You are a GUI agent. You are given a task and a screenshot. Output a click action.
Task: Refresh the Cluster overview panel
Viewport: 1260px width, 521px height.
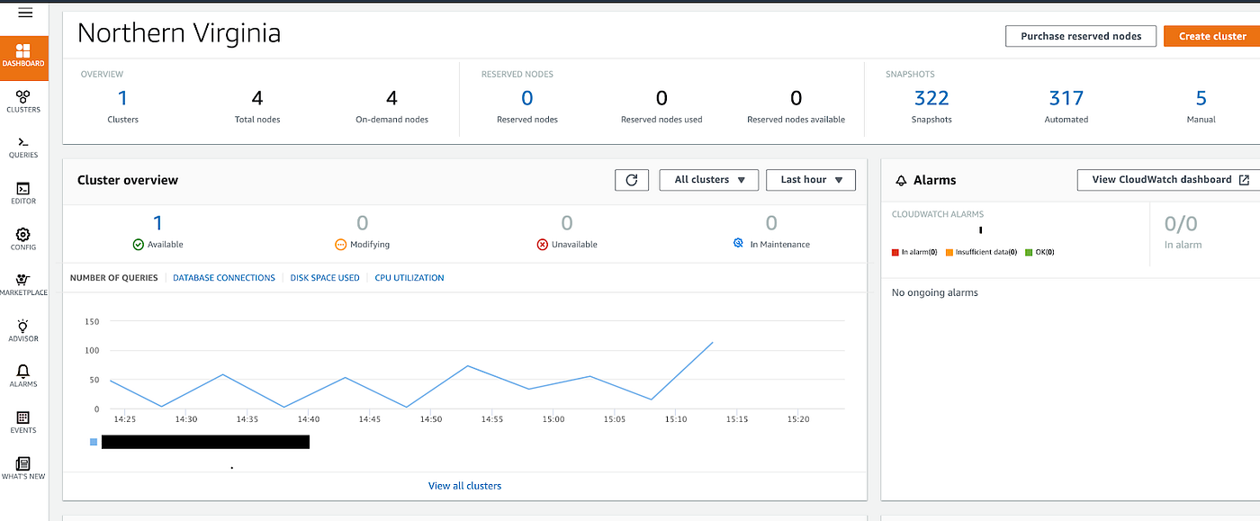coord(631,180)
